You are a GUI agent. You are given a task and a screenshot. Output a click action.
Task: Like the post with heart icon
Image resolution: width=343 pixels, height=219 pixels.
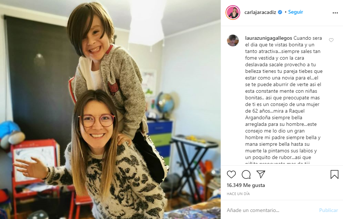(x=231, y=174)
